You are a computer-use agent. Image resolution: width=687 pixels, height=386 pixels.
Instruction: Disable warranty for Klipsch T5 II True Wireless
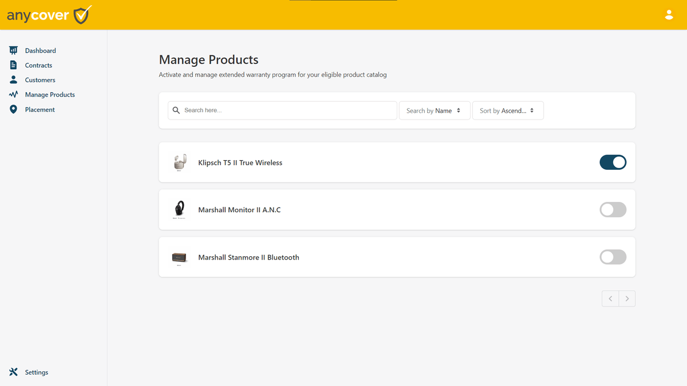point(613,162)
